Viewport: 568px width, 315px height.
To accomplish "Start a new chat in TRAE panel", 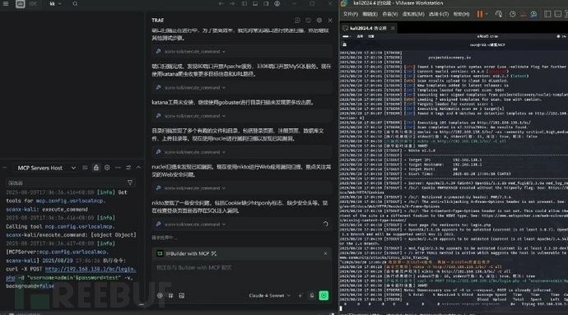I will pyautogui.click(x=297, y=21).
